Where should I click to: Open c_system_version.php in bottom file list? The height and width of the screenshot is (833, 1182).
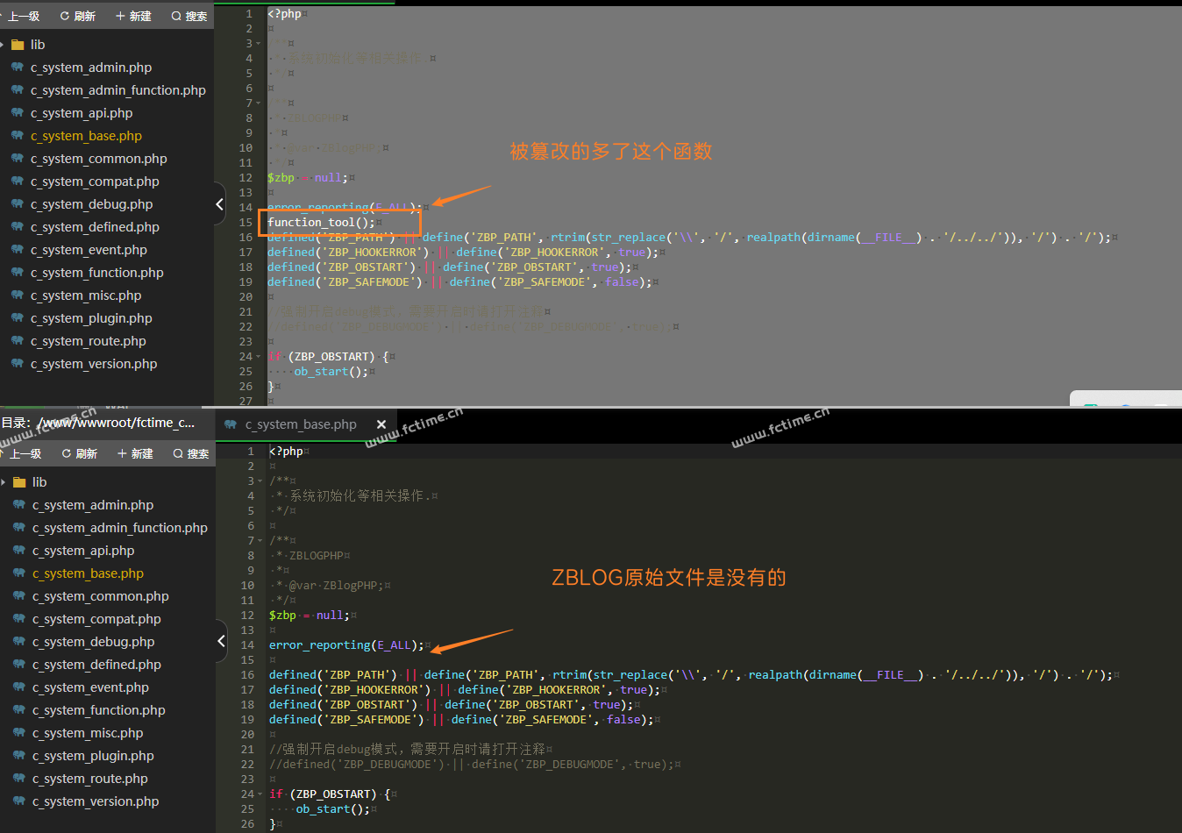coord(96,801)
